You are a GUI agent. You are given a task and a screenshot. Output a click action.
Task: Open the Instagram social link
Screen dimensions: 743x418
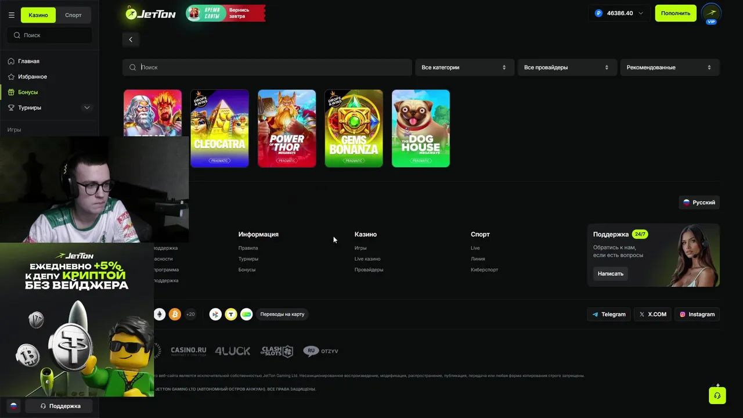697,314
